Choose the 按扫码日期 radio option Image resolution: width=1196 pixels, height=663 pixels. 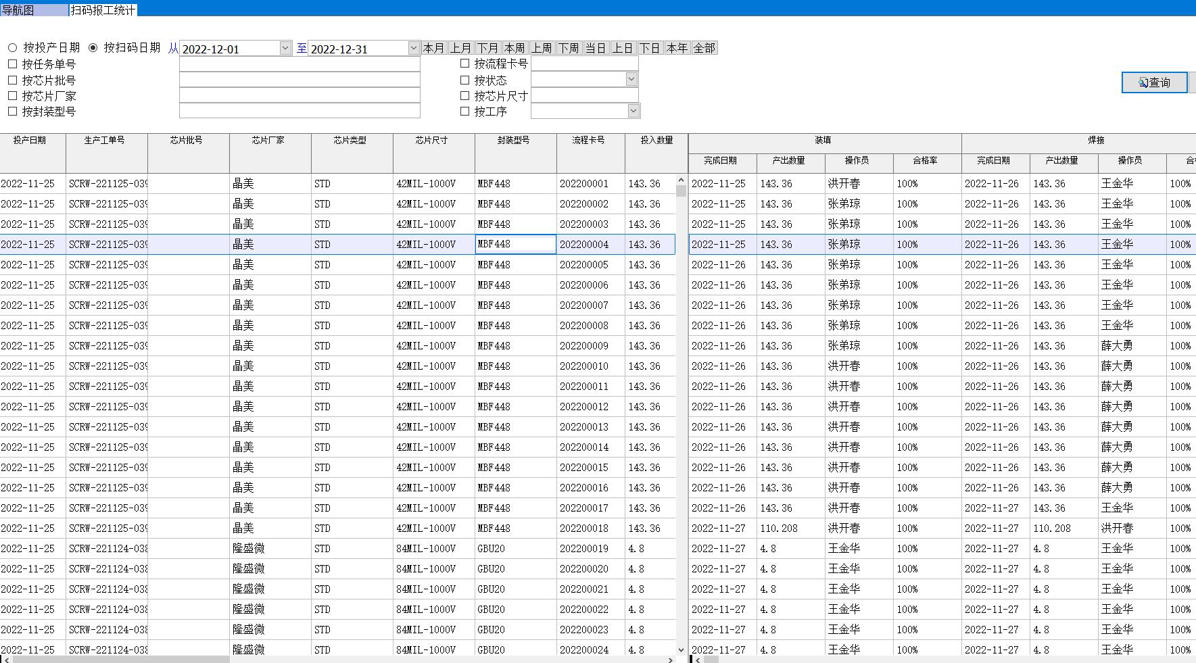93,48
